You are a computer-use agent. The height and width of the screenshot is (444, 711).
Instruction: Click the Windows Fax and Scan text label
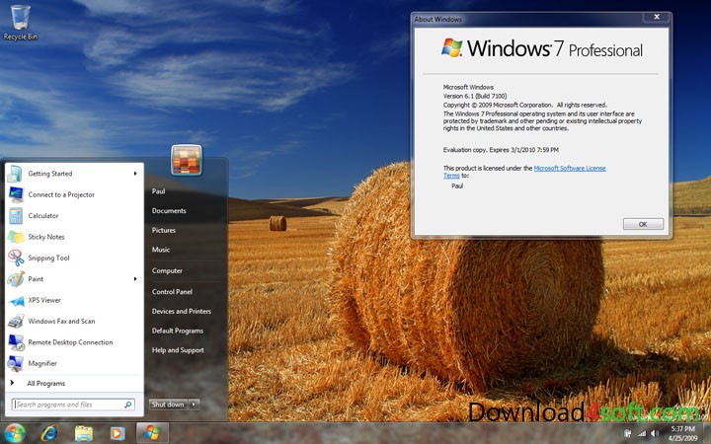(x=61, y=322)
